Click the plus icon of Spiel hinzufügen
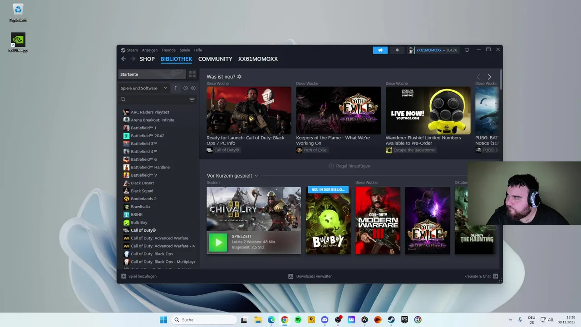Viewport: 581px width, 327px height. coord(124,276)
